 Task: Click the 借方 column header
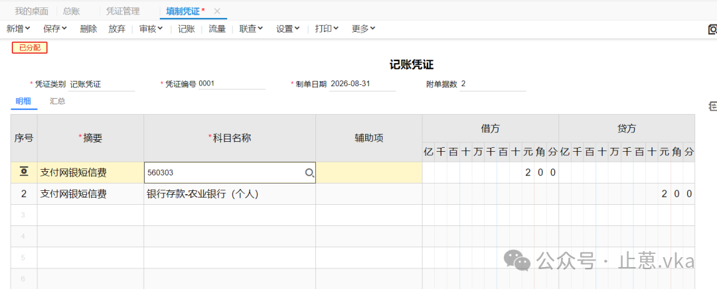click(x=490, y=129)
